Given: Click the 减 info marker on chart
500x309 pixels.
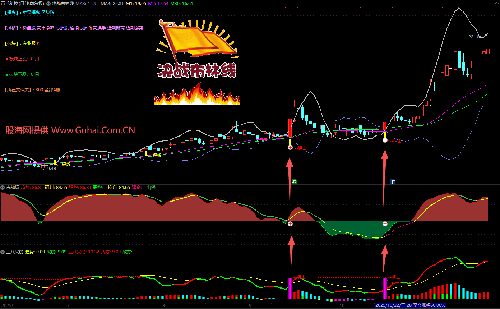Looking at the screenshot, I should tap(294, 181).
